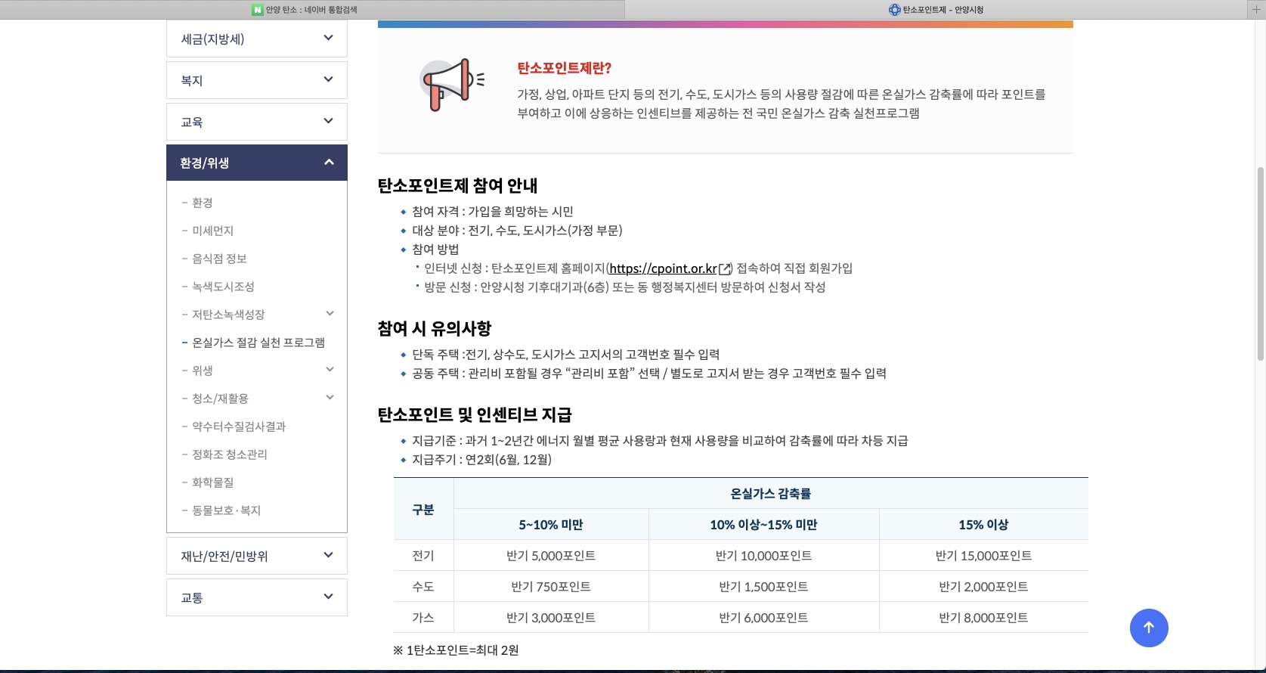Open the 음식점 정보 sidebar item
The width and height of the screenshot is (1266, 673).
(x=219, y=259)
